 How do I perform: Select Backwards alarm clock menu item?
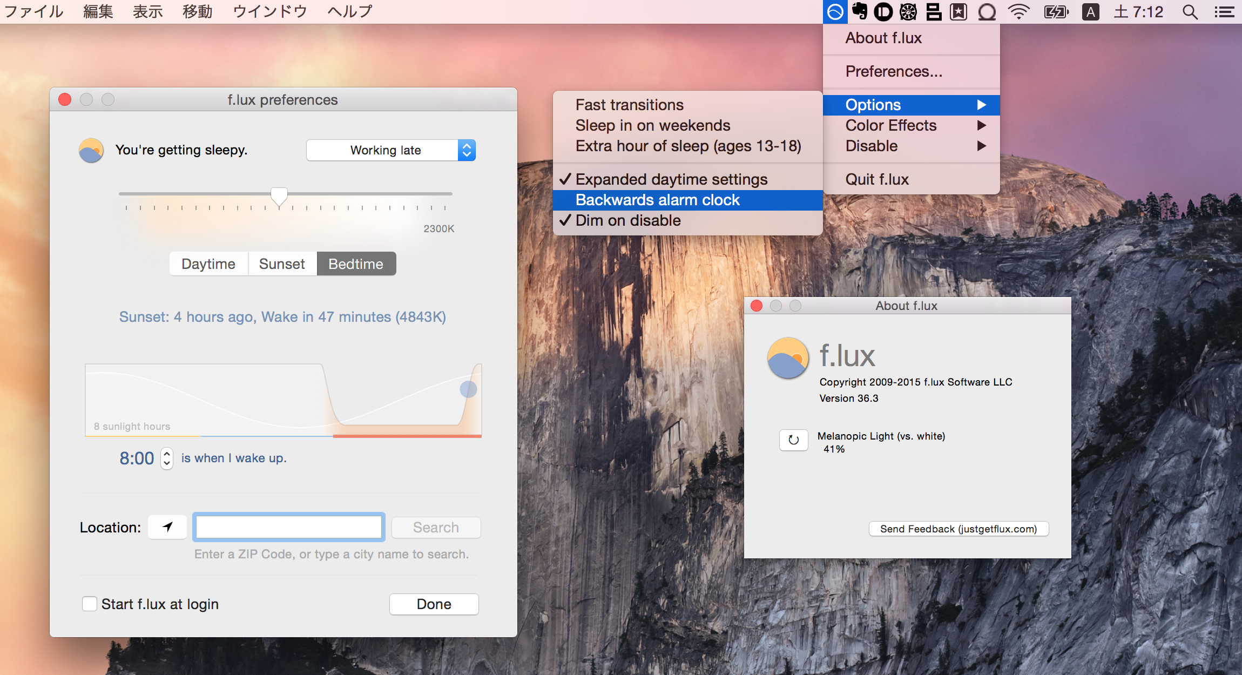tap(657, 200)
